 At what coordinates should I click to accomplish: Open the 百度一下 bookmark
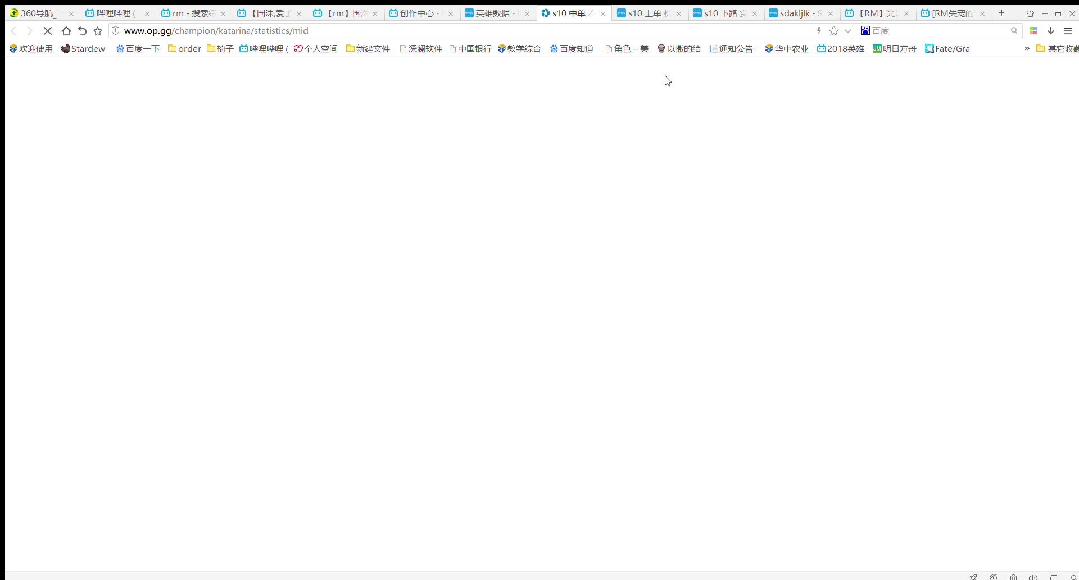tap(138, 49)
